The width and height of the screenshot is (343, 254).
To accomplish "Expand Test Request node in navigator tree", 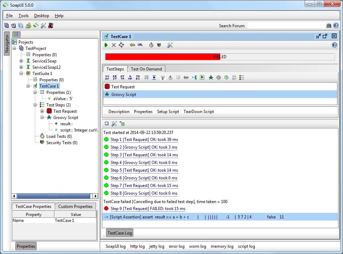I will 42,111.
